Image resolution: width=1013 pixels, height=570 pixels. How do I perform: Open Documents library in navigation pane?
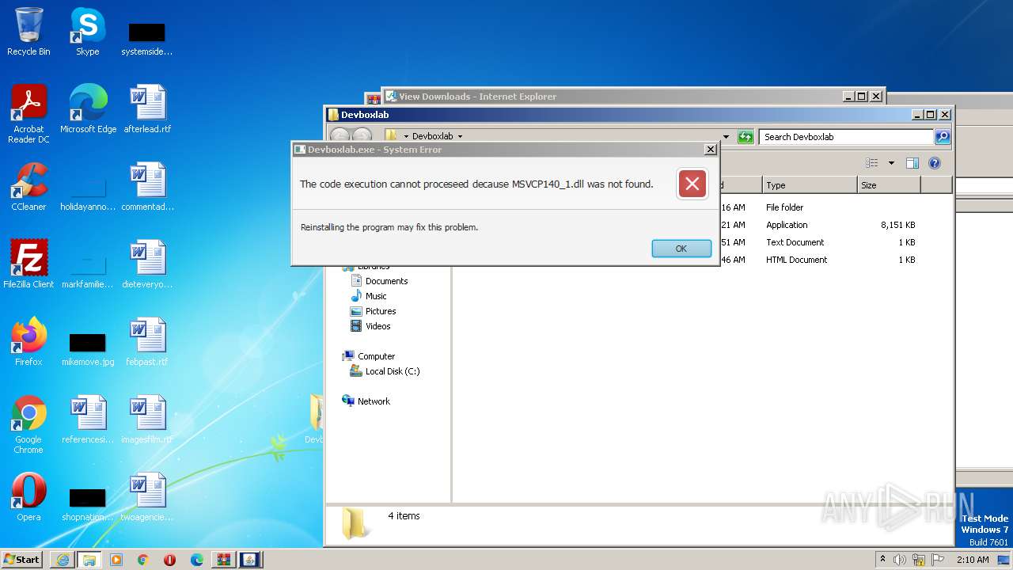379,281
